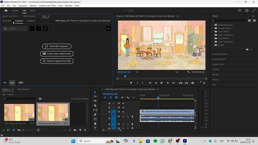Toggle sync lock for V1 track
Viewport: 258px width, 145px height.
pos(119,112)
